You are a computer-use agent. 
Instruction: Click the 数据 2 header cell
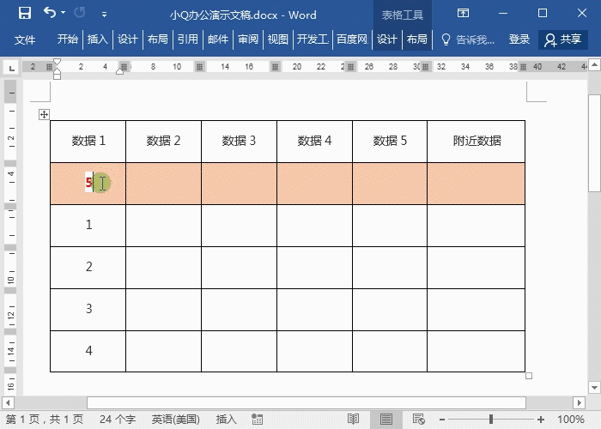coord(163,142)
